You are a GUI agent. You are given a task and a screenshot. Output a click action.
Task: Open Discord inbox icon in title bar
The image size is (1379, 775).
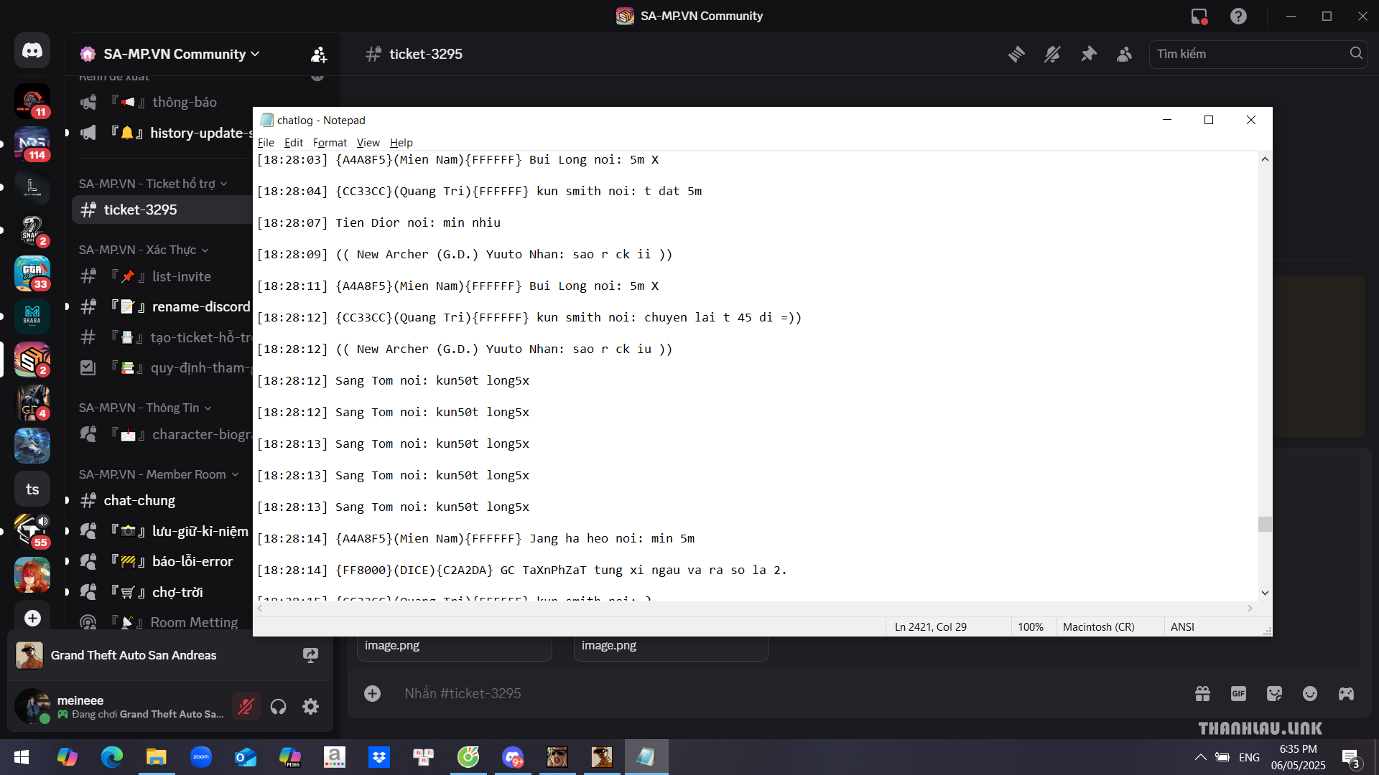(1199, 16)
